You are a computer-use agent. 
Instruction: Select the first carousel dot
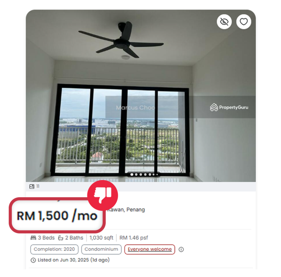tap(132, 174)
